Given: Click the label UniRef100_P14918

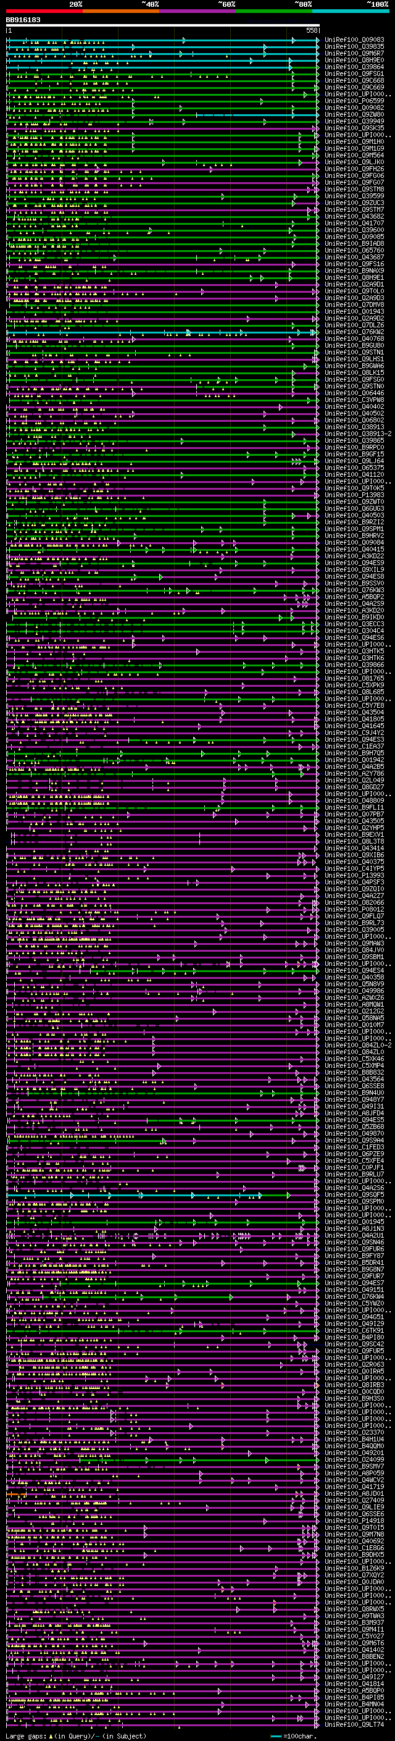Looking at the screenshot, I should (354, 1521).
